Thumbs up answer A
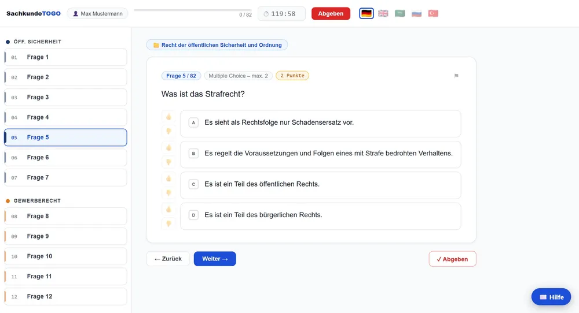The width and height of the screenshot is (579, 313). tap(168, 117)
